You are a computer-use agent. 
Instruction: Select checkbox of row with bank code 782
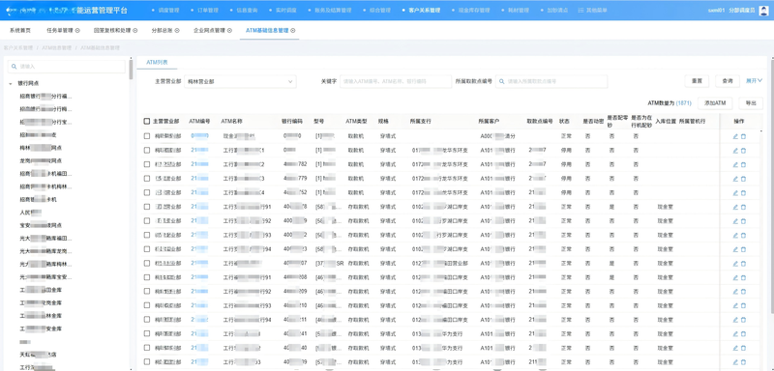point(147,164)
